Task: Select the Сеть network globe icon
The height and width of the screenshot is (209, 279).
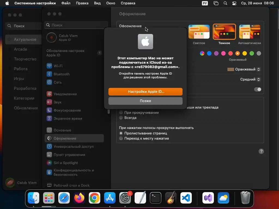Action: pyautogui.click(x=49, y=82)
